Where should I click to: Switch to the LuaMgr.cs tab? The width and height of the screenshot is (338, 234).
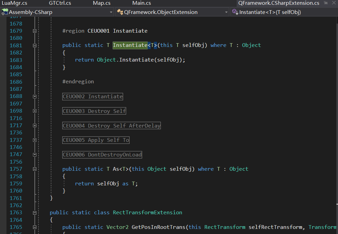pos(14,3)
